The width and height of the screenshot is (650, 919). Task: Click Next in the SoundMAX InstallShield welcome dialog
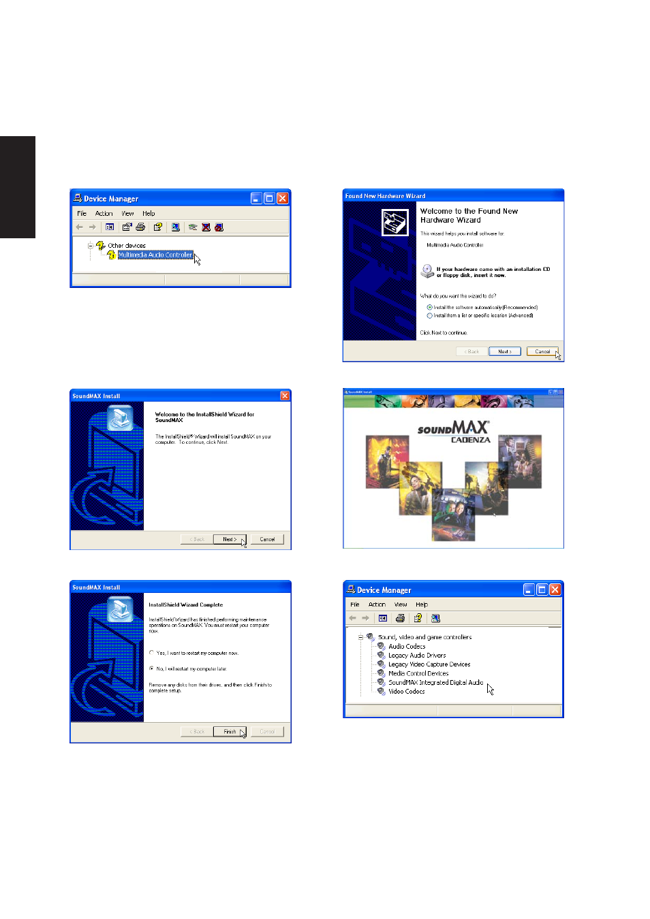pyautogui.click(x=230, y=539)
